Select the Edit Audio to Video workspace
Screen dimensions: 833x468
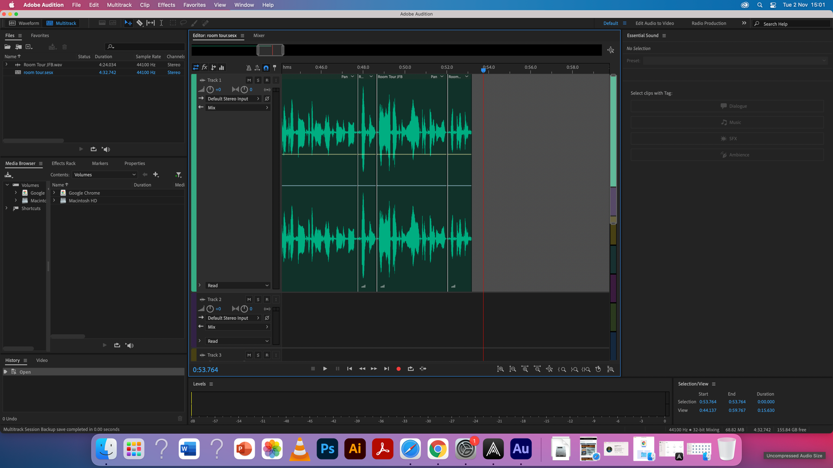[655, 23]
